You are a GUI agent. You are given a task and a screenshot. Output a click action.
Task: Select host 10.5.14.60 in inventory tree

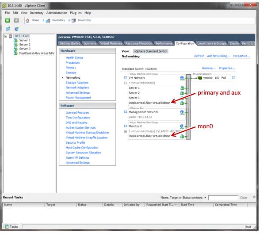(x=21, y=36)
